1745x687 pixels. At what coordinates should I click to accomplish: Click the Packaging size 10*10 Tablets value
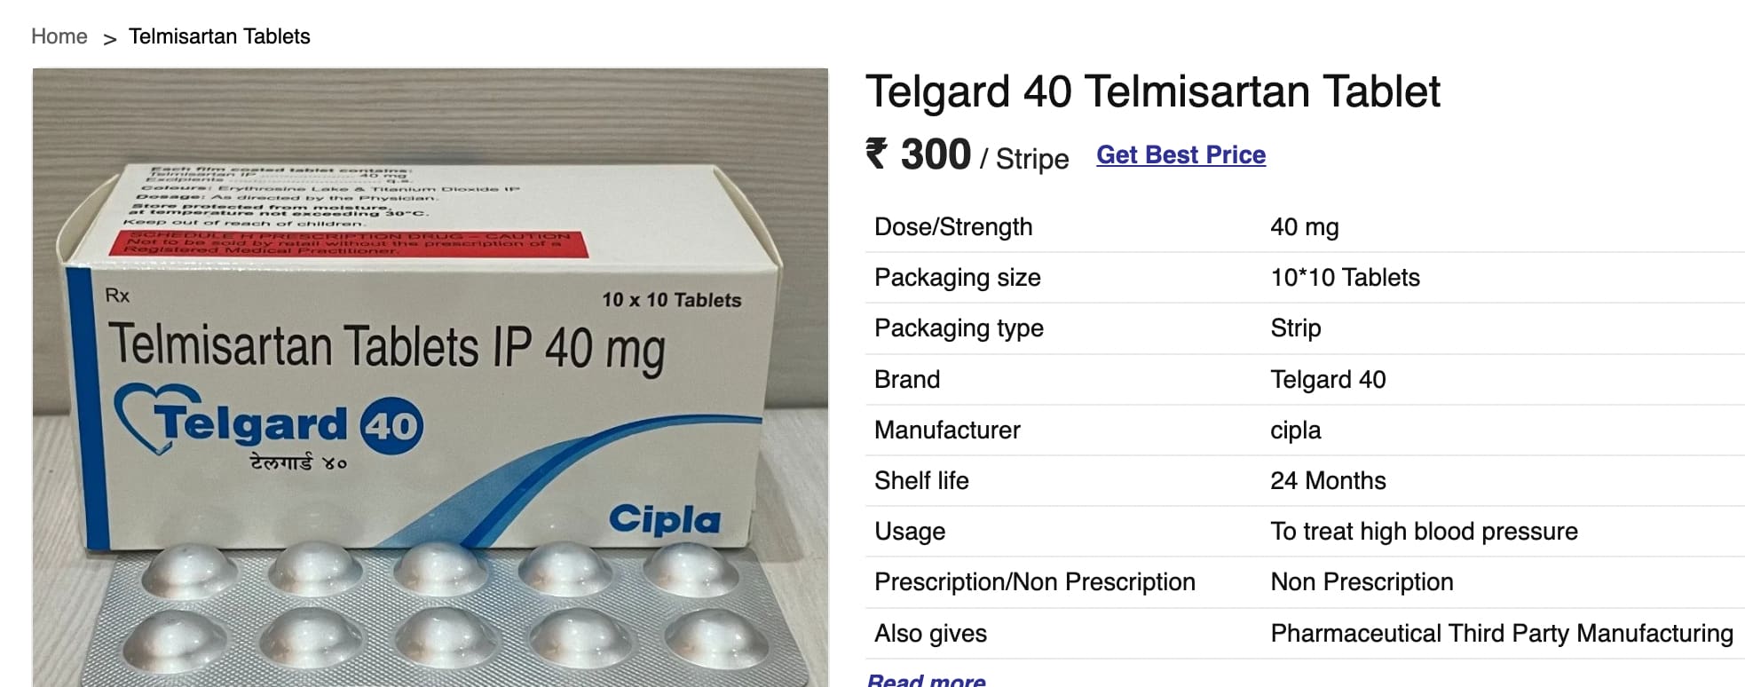coord(1345,278)
